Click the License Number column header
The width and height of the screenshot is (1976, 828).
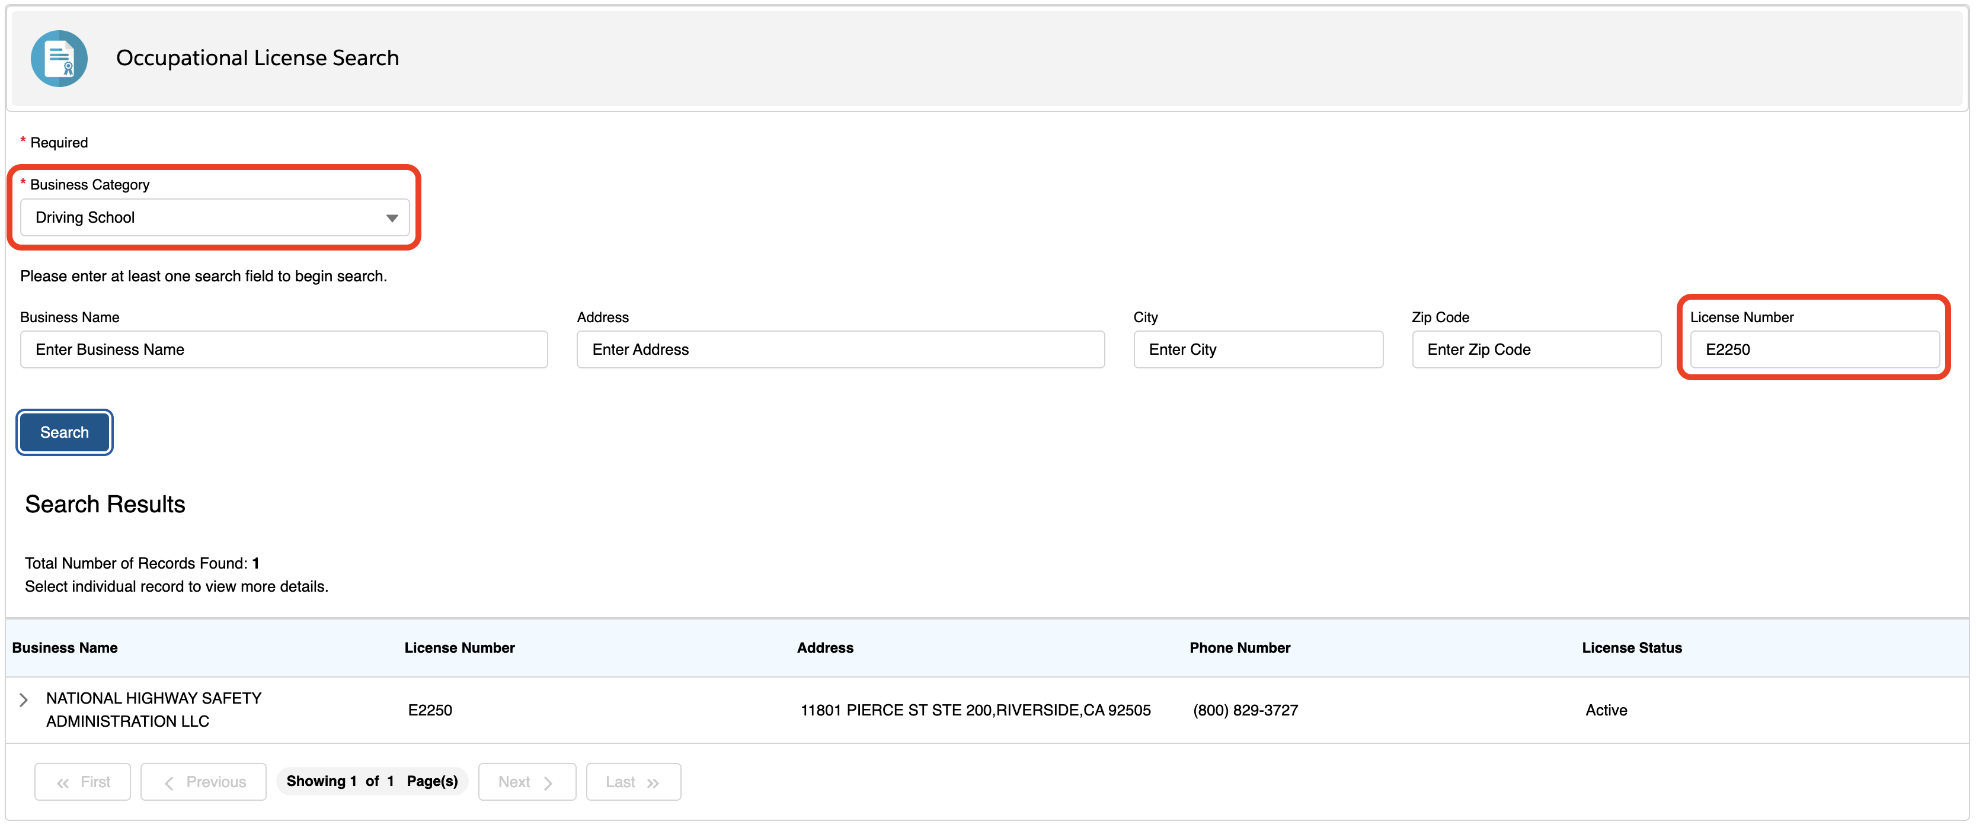(x=459, y=648)
